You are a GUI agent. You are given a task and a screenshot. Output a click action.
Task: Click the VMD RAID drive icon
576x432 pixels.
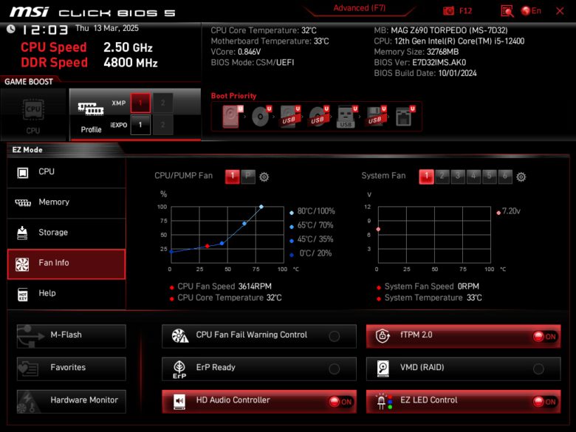pyautogui.click(x=383, y=368)
